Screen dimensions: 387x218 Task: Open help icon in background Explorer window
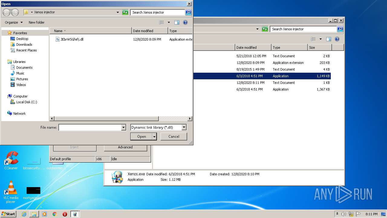point(337,39)
